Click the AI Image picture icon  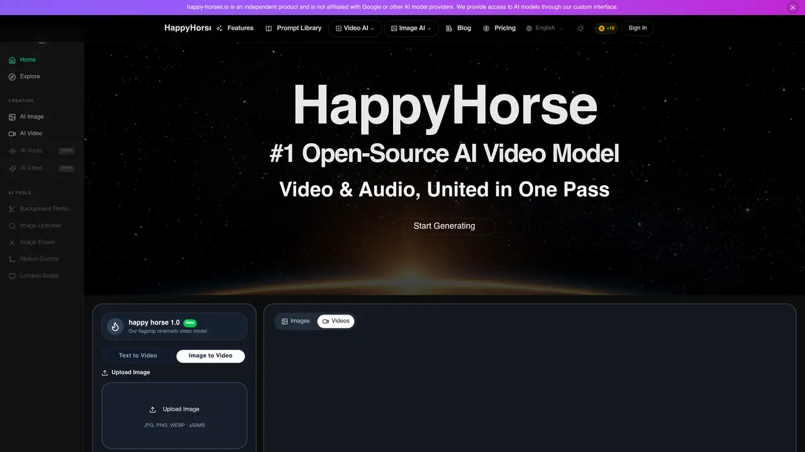click(x=12, y=117)
